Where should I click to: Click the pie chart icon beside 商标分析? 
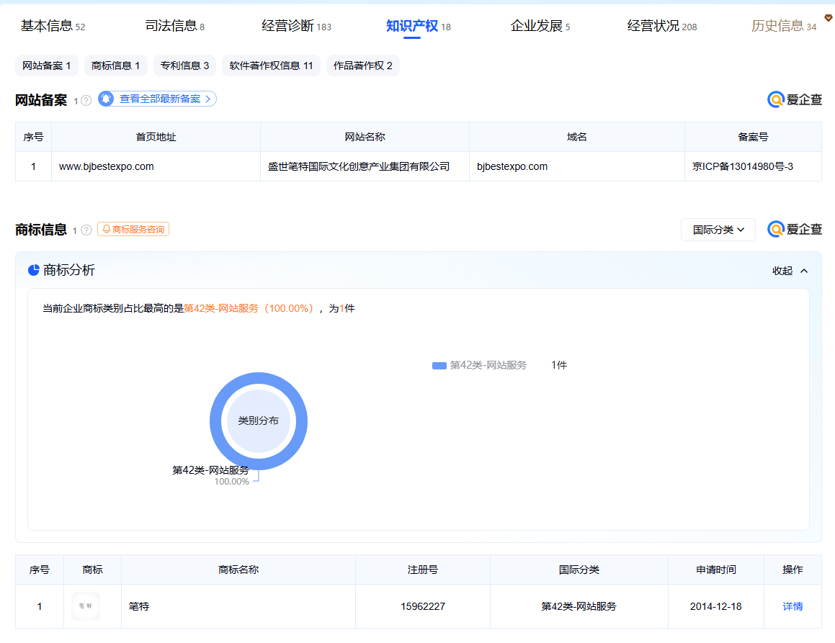34,270
